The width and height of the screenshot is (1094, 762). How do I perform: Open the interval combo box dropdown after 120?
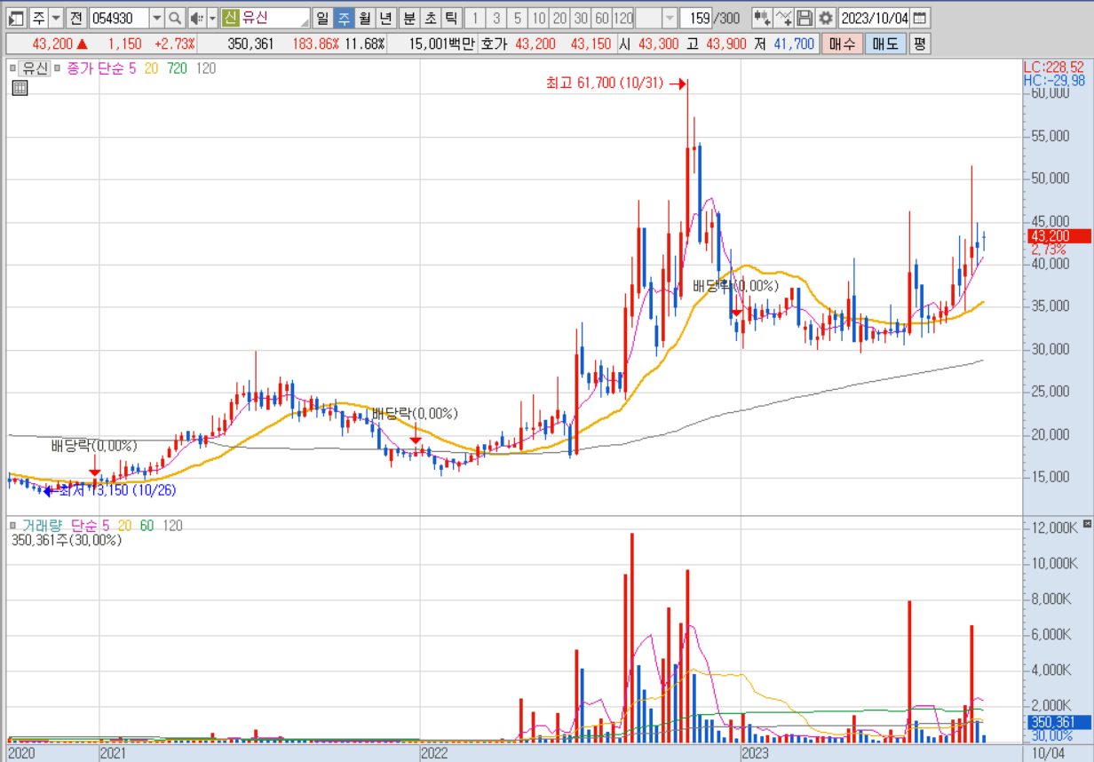[670, 18]
